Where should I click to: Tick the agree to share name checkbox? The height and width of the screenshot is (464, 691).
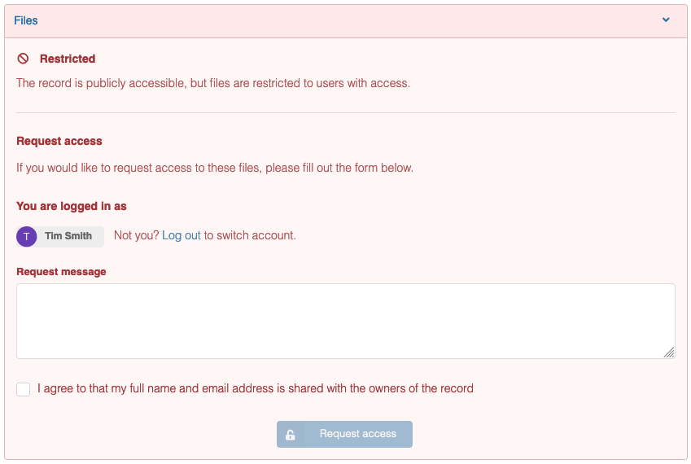(x=24, y=389)
